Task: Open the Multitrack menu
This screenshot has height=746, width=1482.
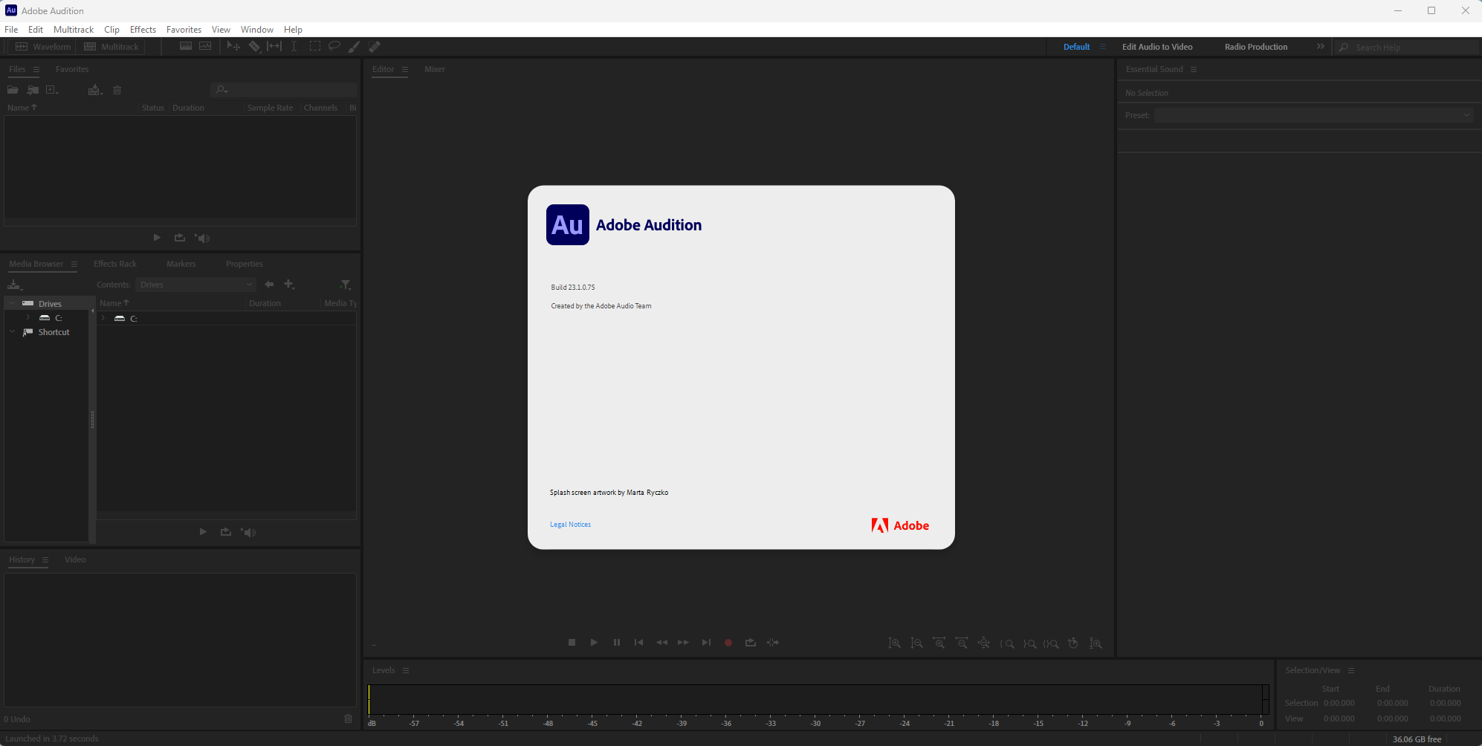Action: [x=74, y=30]
